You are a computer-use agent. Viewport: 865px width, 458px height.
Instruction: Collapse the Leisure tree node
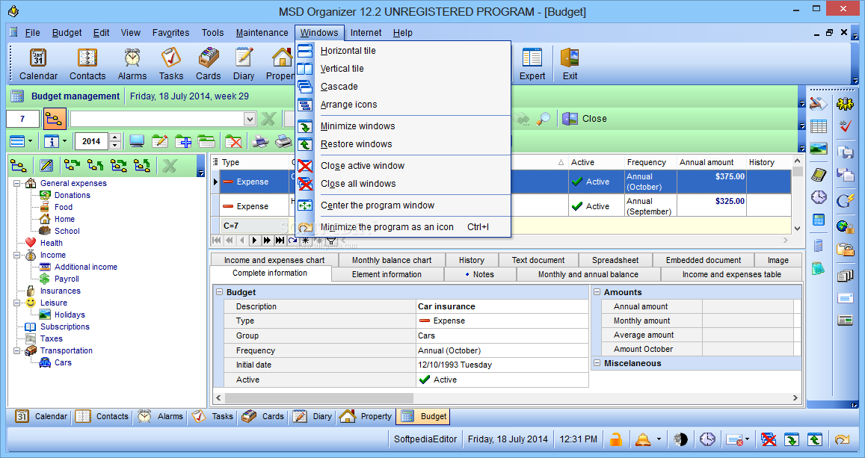click(17, 303)
